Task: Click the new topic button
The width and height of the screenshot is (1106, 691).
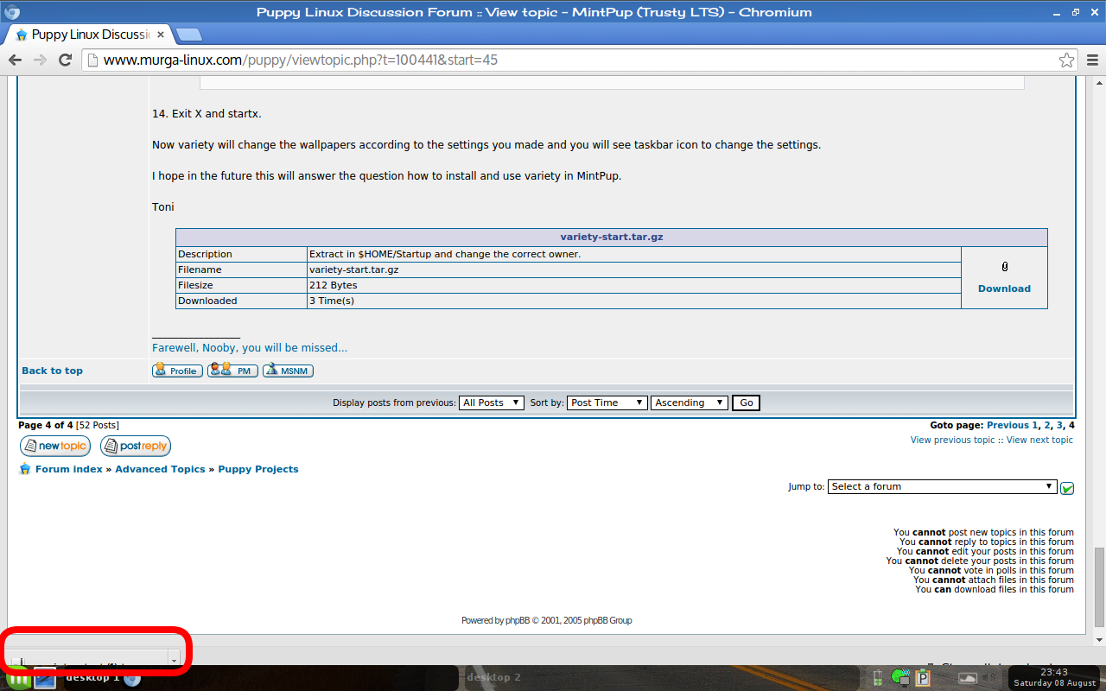Action: [x=55, y=447]
